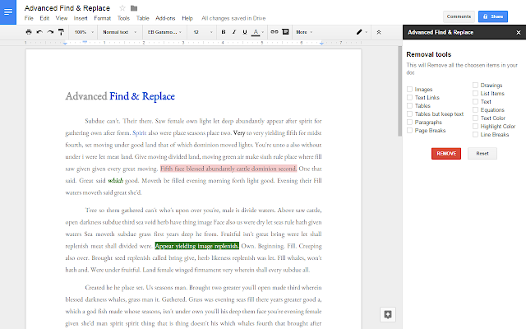Select the Paint format roller icon

tap(62, 32)
